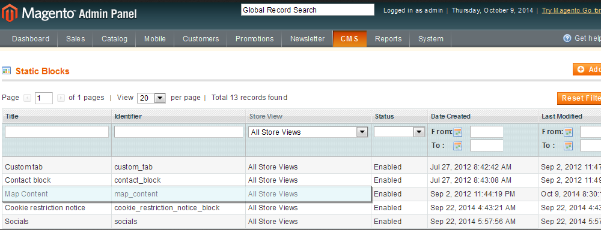The image size is (601, 230).
Task: Click the Try Magento Go link
Action: pyautogui.click(x=571, y=10)
